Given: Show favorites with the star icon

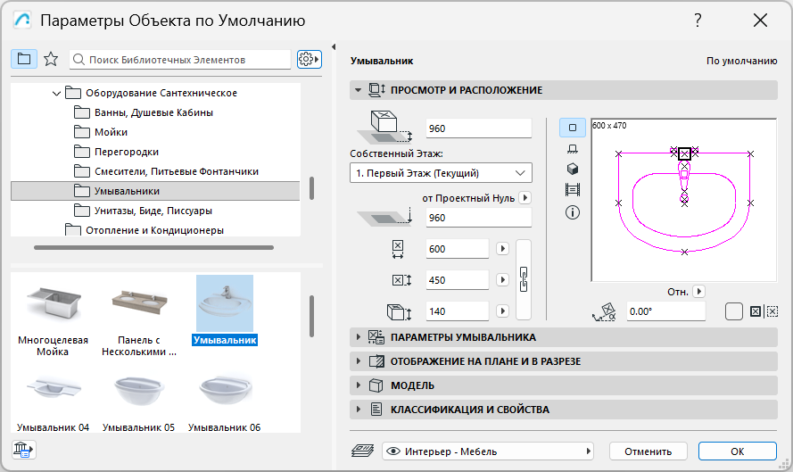Looking at the screenshot, I should tap(51, 59).
